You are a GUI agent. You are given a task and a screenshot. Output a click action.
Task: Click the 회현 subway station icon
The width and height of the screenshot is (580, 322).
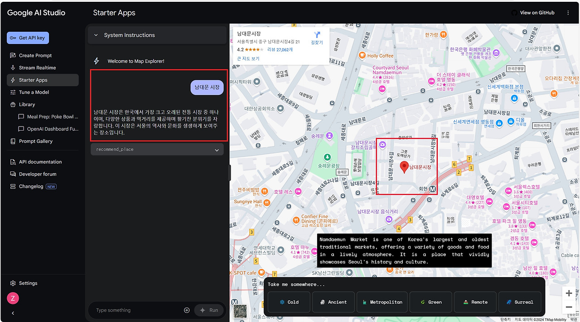433,189
